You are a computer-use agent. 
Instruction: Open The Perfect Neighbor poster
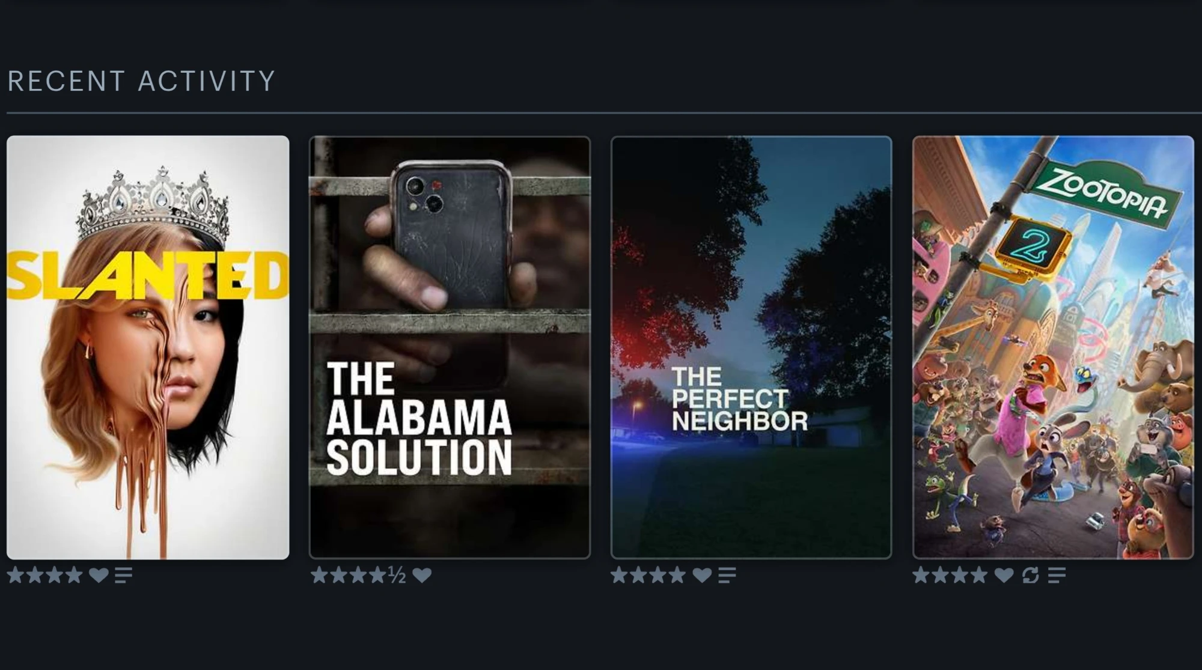pos(751,347)
